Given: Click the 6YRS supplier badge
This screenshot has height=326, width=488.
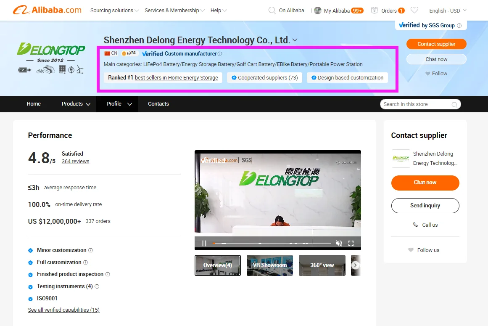Looking at the screenshot, I should [x=129, y=53].
